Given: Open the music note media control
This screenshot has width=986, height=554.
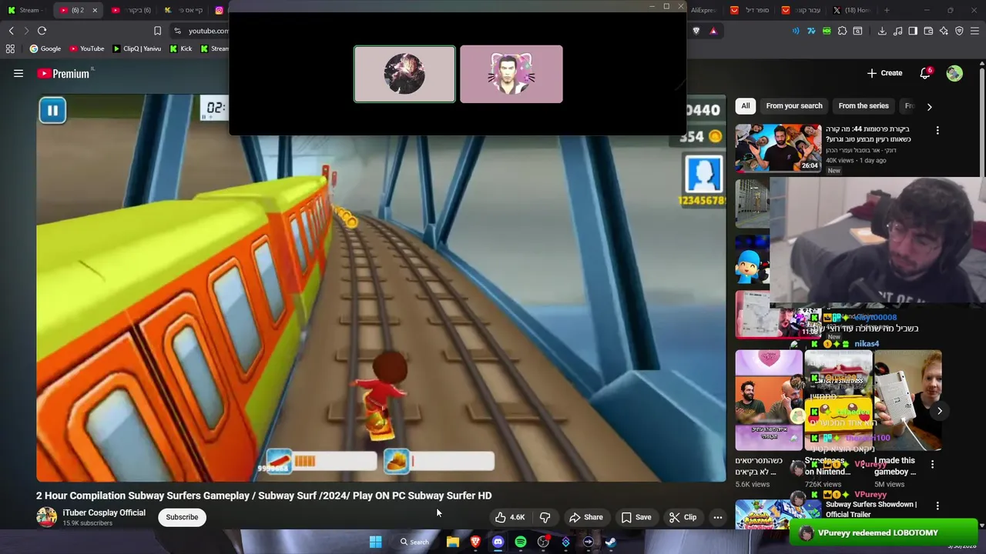Looking at the screenshot, I should tap(897, 31).
